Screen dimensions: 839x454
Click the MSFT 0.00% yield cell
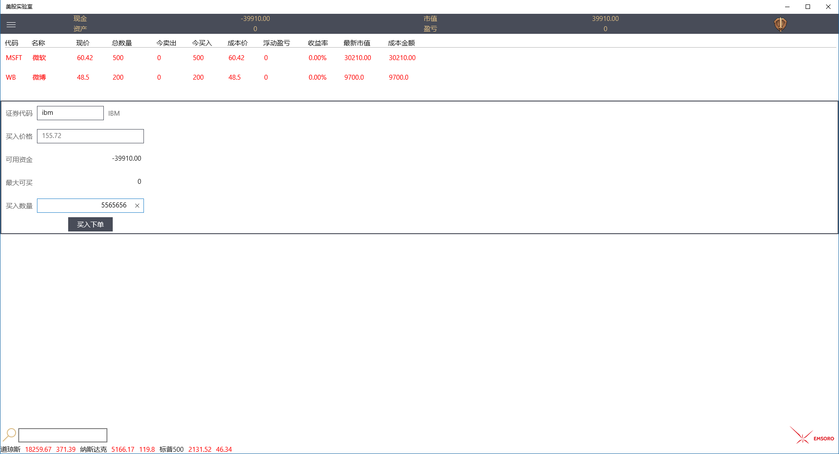pos(318,58)
